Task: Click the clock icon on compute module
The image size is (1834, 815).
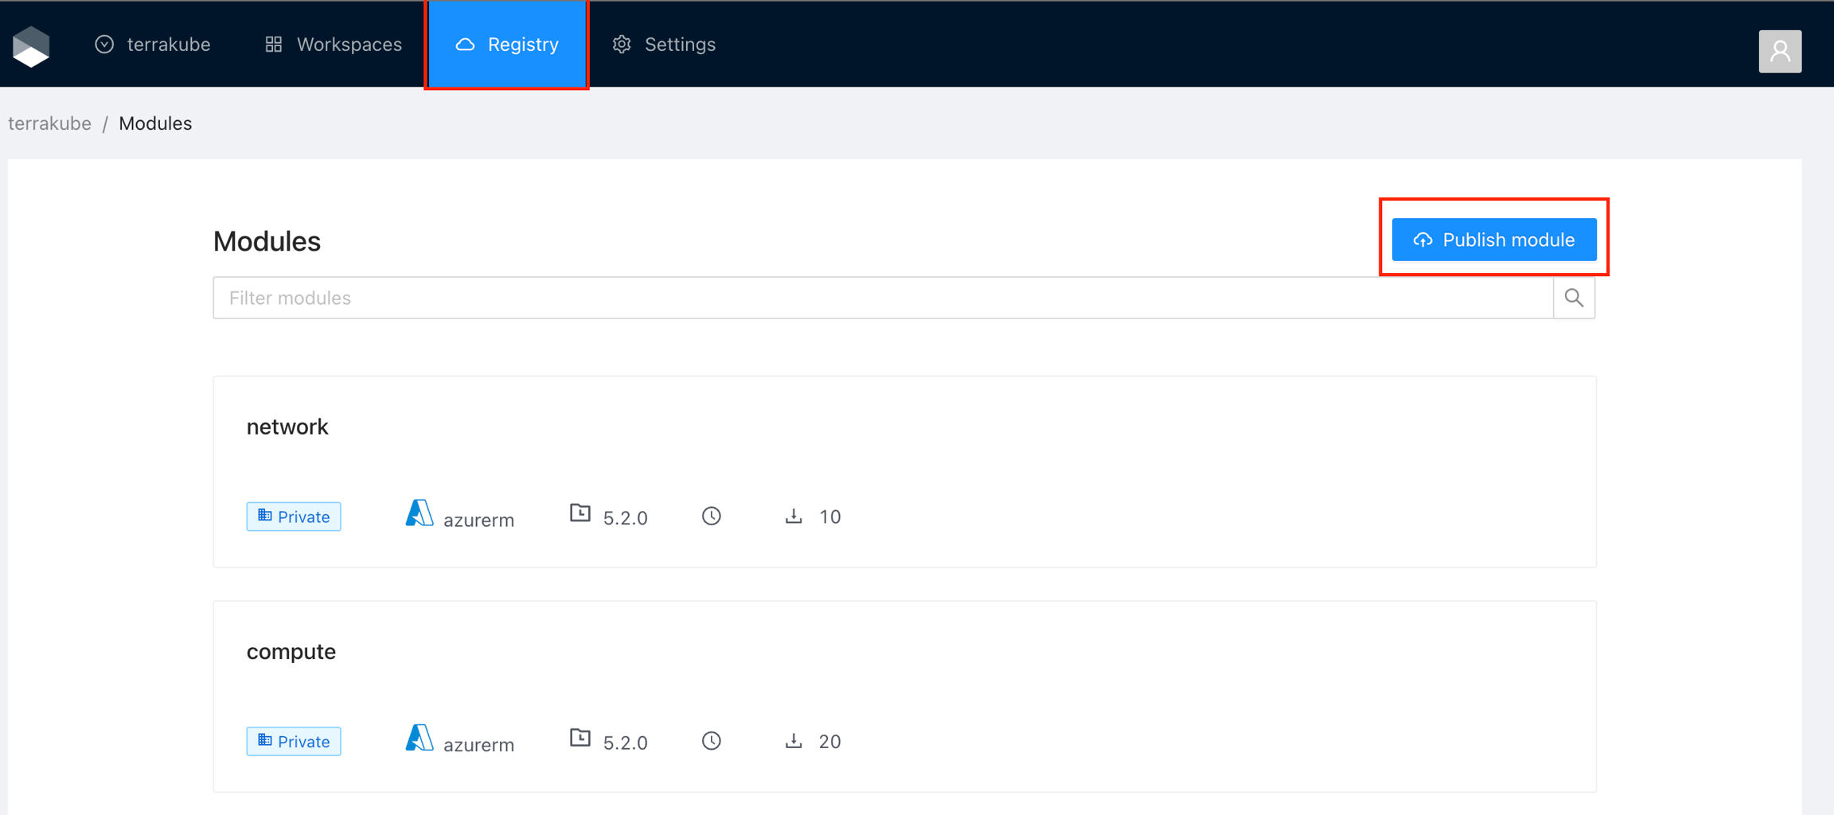Action: pyautogui.click(x=711, y=741)
